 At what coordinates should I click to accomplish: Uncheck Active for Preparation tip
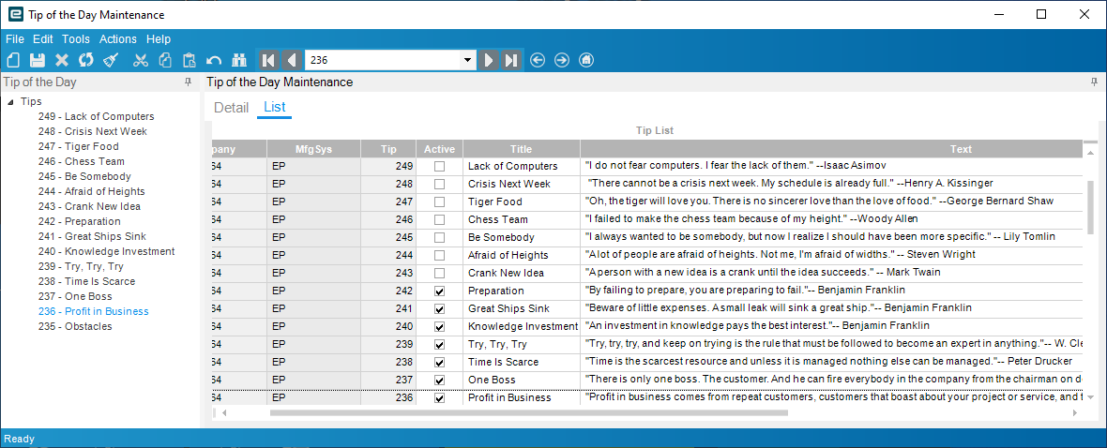[439, 291]
